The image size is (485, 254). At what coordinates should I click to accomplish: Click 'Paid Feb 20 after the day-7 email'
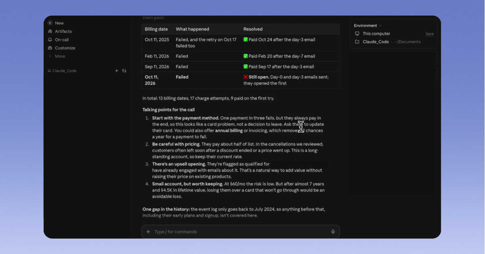coord(282,56)
